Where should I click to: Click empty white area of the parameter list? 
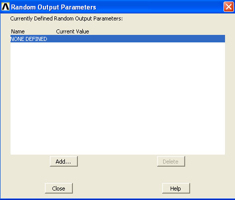(118, 98)
